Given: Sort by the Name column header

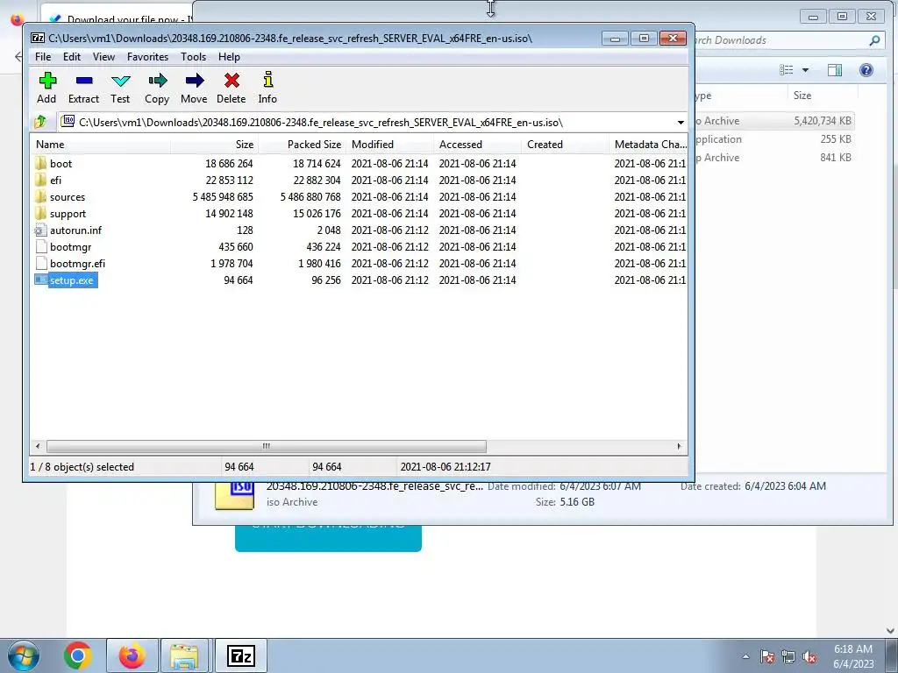Looking at the screenshot, I should 100,145.
